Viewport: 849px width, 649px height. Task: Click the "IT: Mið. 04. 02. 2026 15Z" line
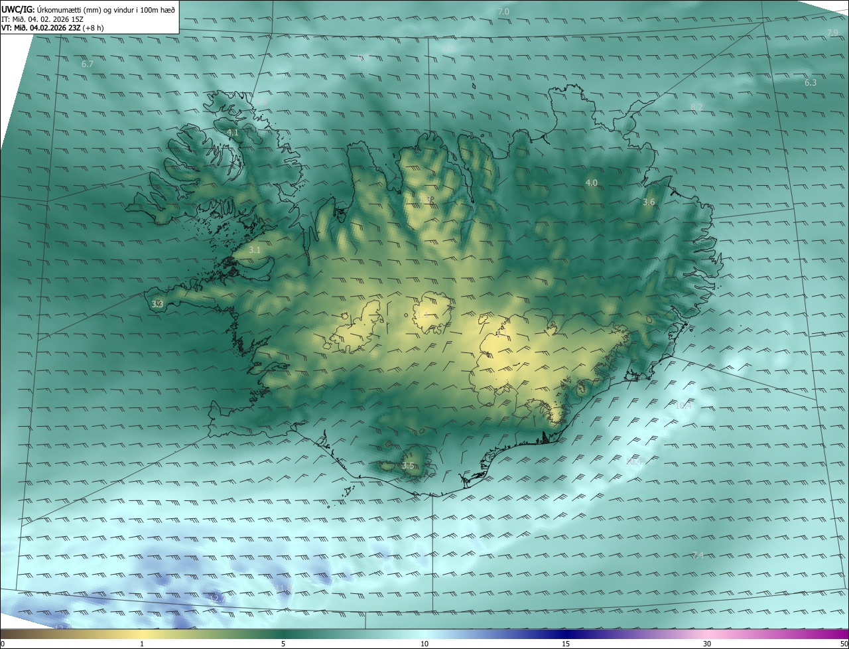[41, 19]
